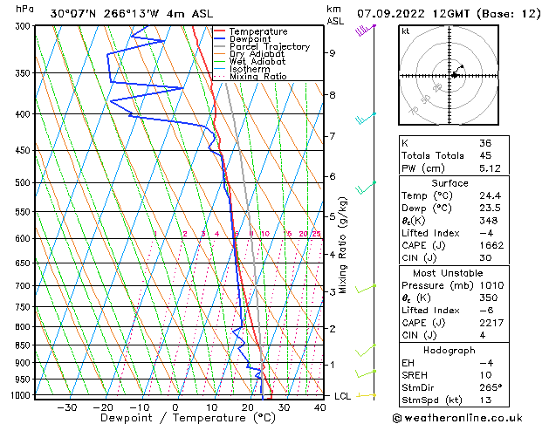Image resolution: width=549 pixels, height=424 pixels.
Task: Click the '40' temperature axis tick label
Action: coord(319,407)
